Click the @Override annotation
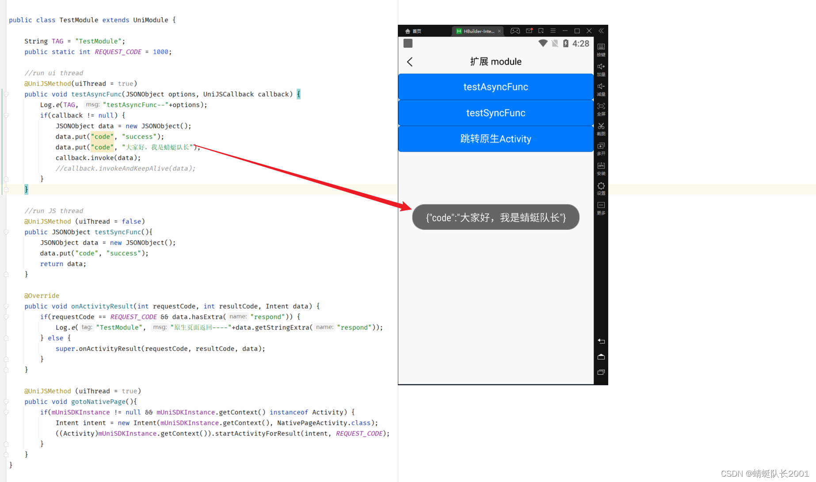 42,296
